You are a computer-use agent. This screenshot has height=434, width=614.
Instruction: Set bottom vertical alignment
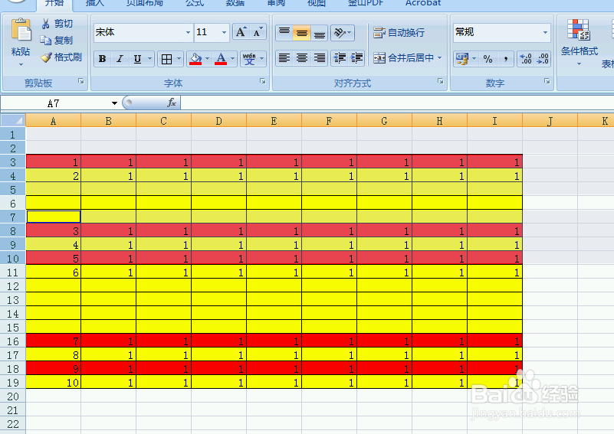click(320, 33)
